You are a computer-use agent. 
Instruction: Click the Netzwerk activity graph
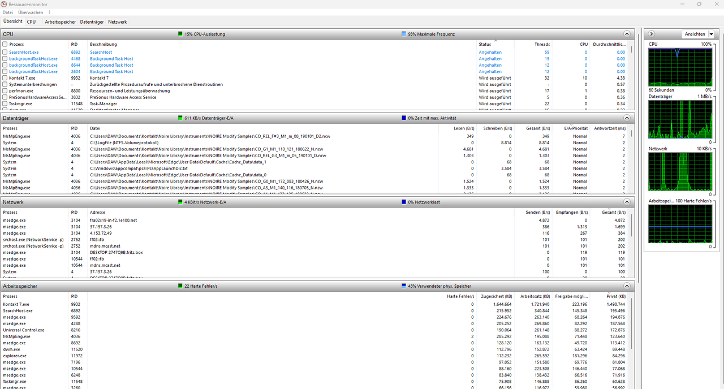[680, 173]
